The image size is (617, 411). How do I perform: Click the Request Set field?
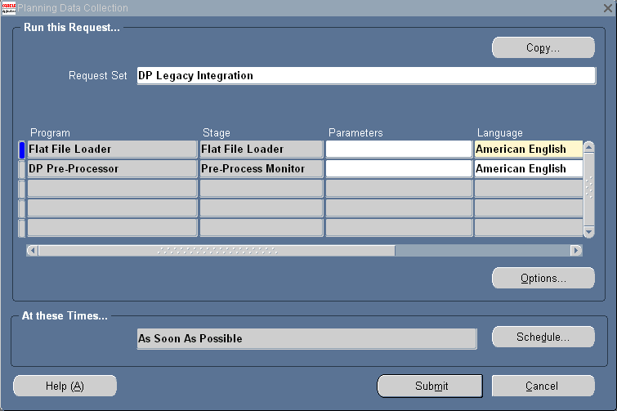click(x=366, y=75)
